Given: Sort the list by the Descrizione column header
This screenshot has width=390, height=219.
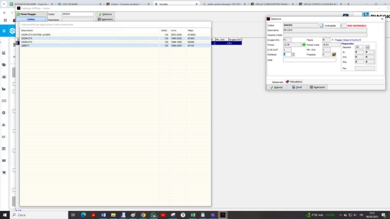Looking at the screenshot, I should 27,30.
